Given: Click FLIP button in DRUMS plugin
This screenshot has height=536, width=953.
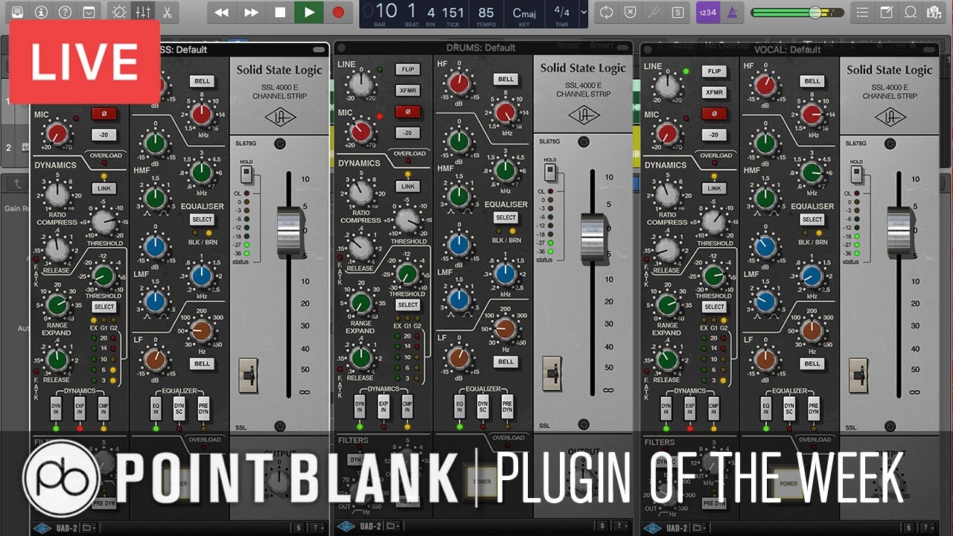Looking at the screenshot, I should coord(408,69).
